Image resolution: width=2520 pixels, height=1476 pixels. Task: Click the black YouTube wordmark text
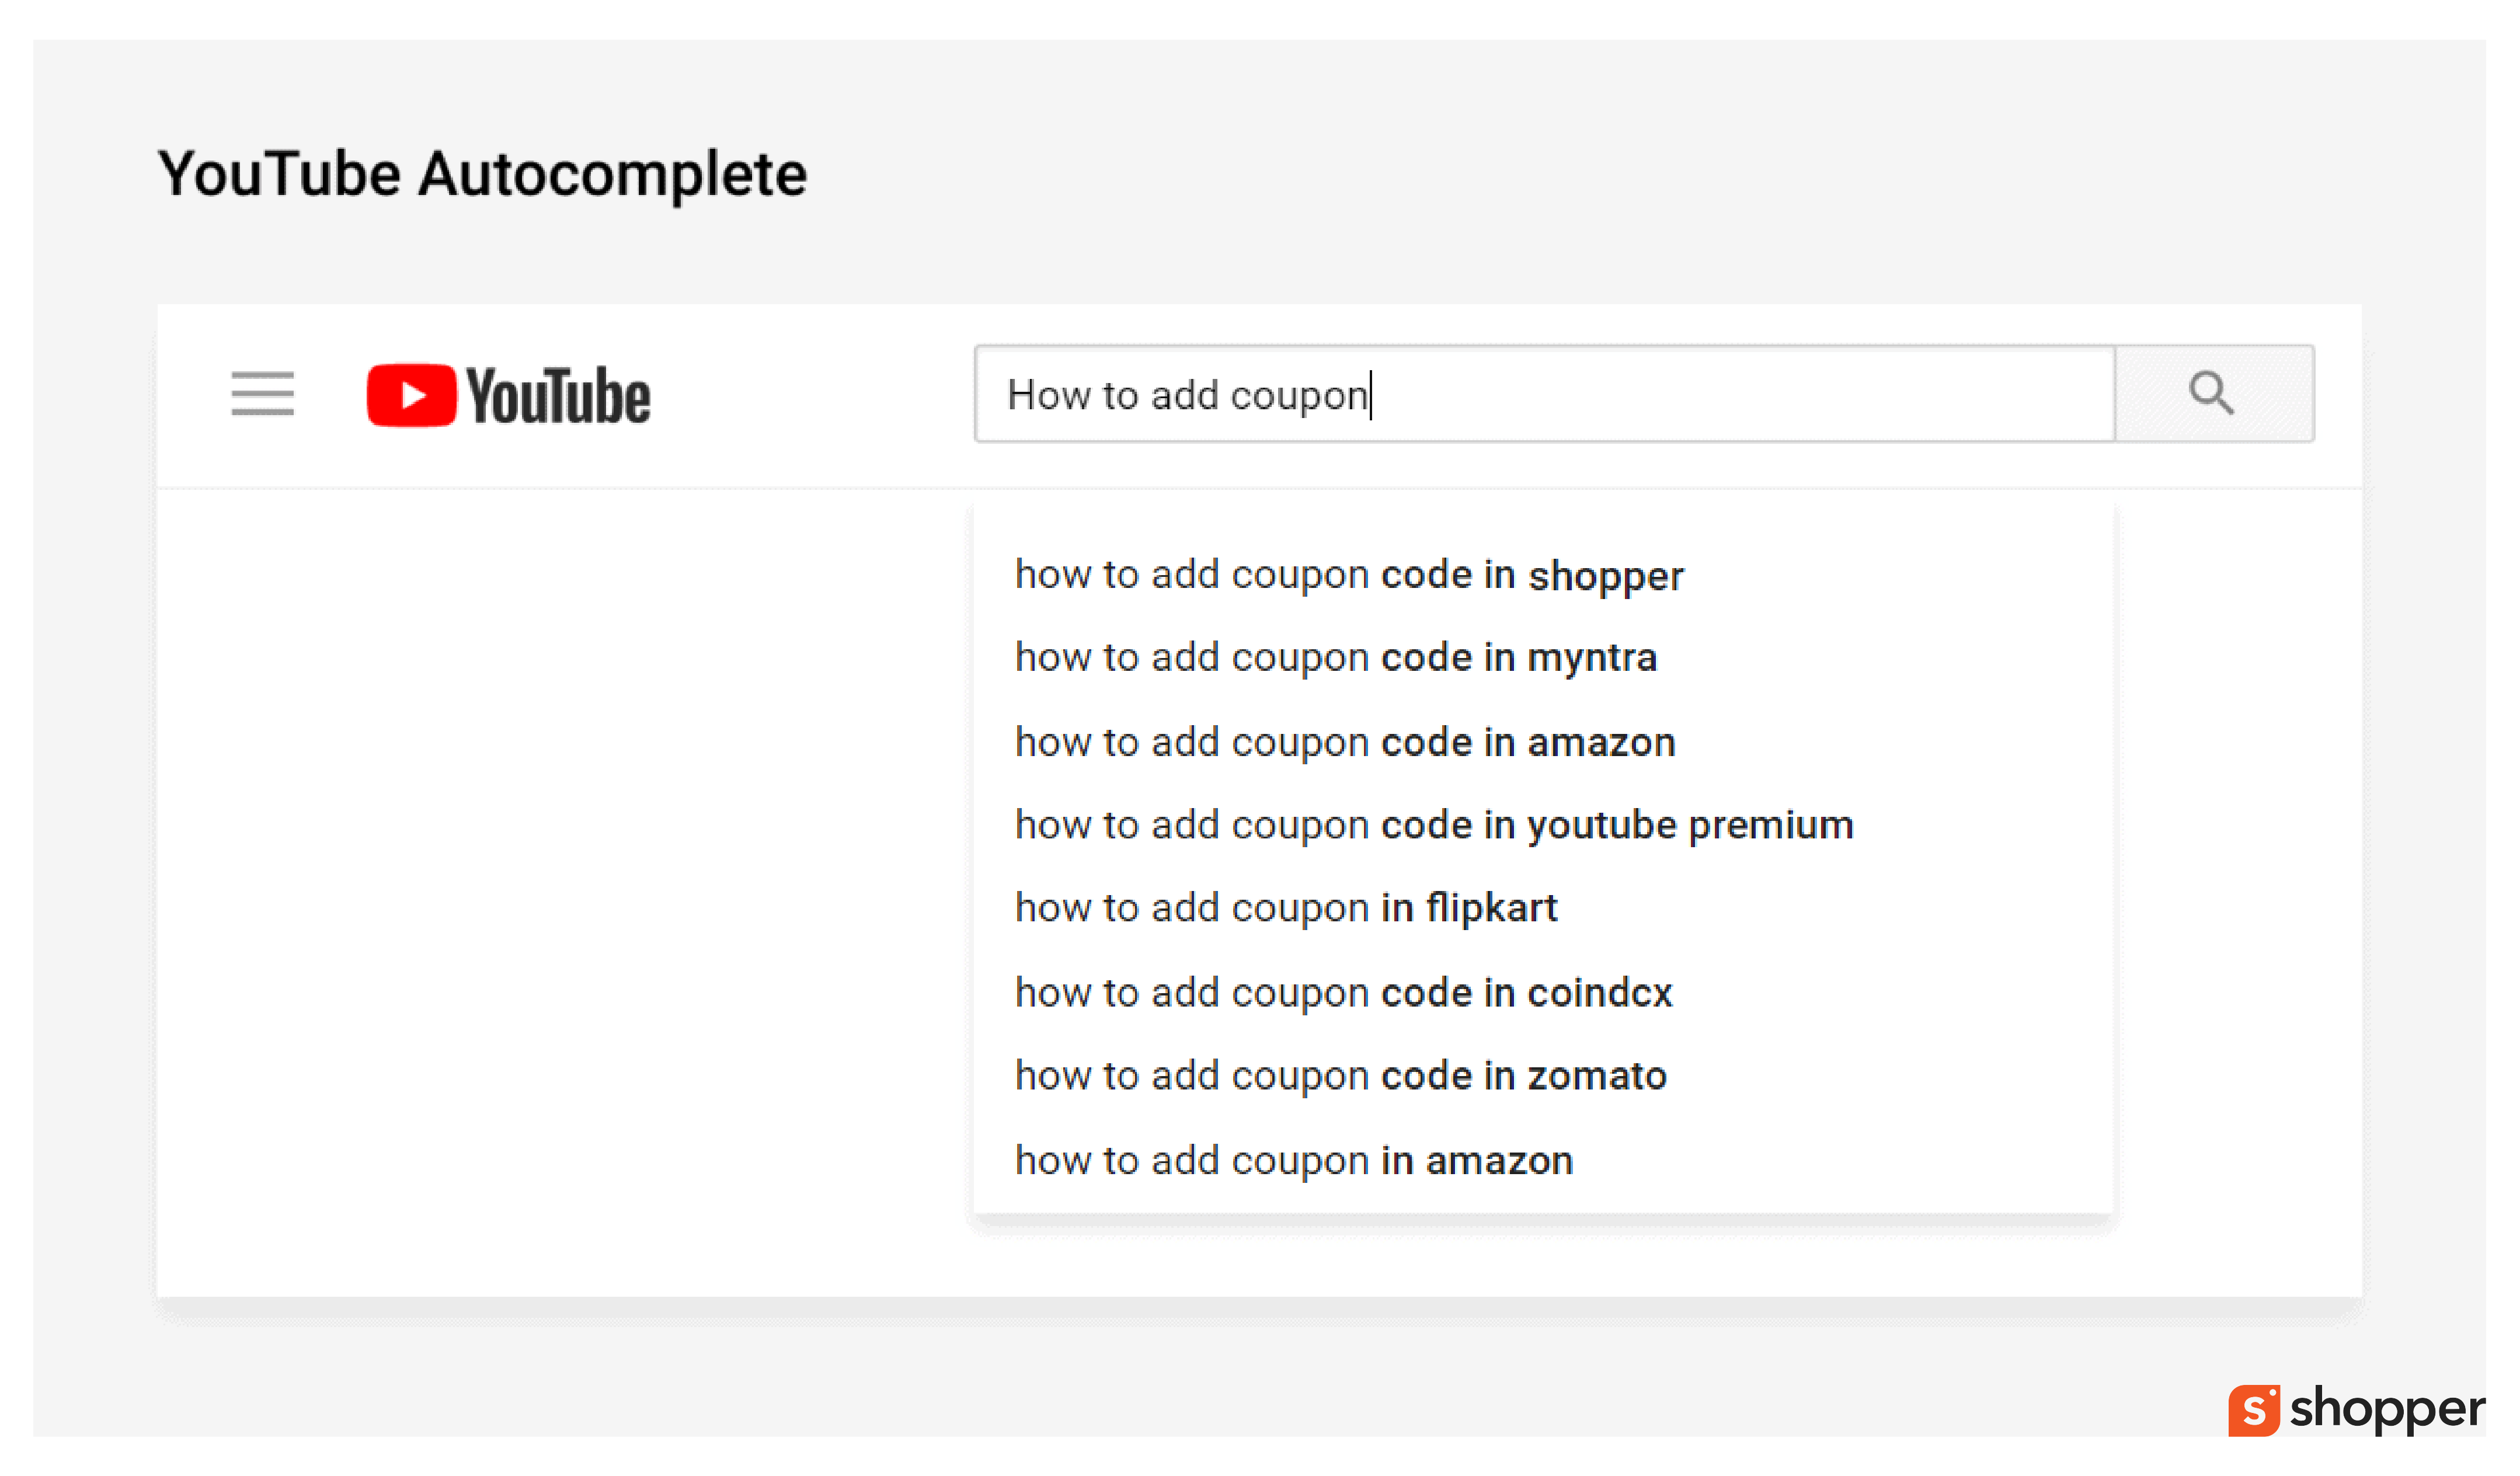pos(558,396)
